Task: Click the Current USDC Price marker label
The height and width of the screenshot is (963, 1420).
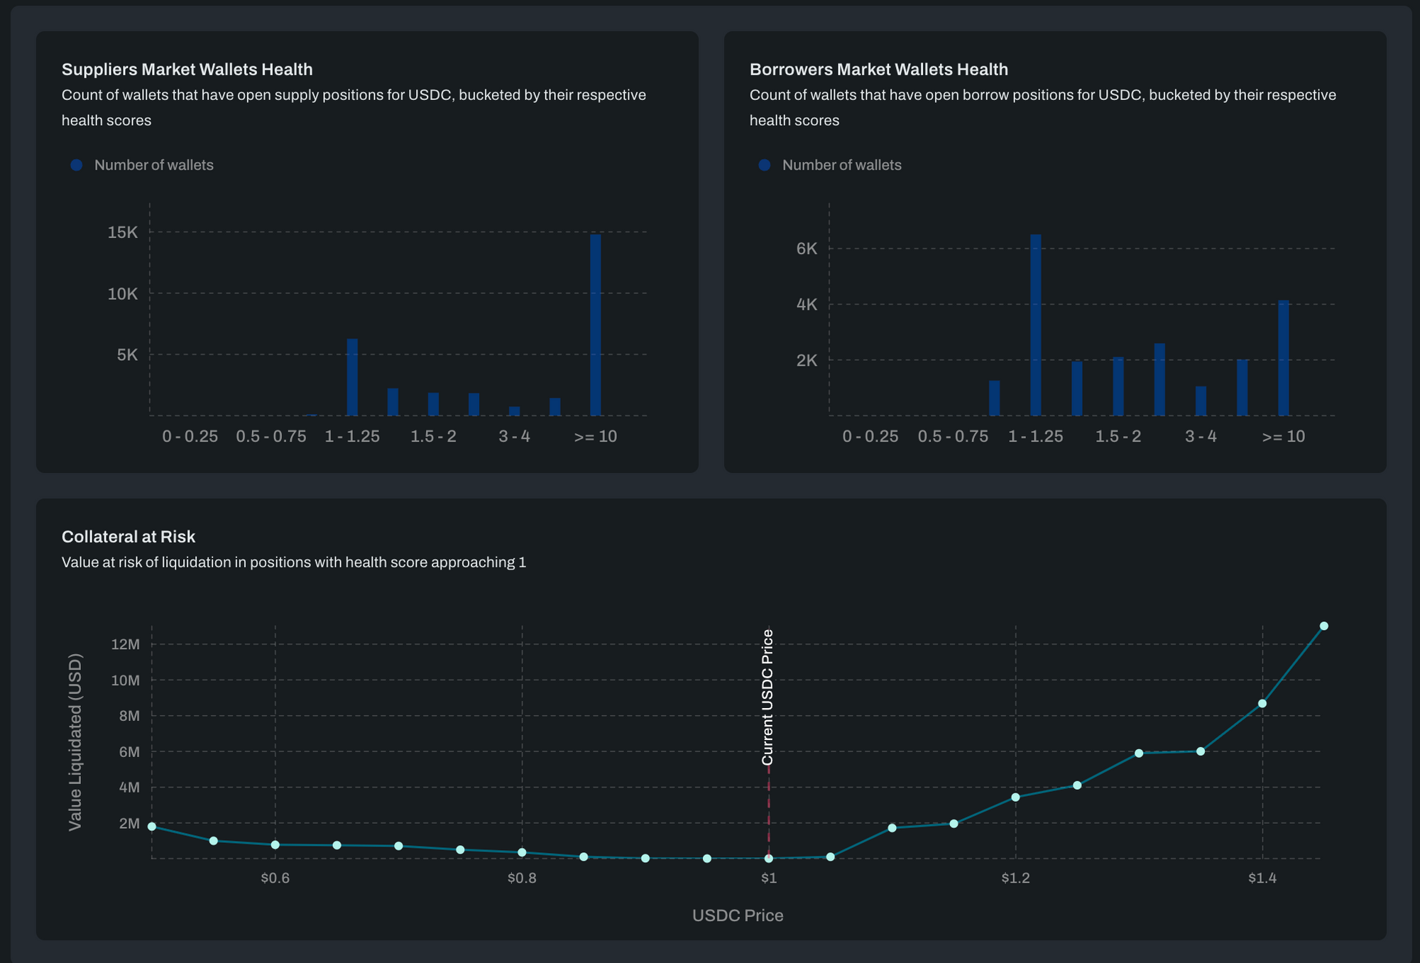Action: click(x=768, y=697)
